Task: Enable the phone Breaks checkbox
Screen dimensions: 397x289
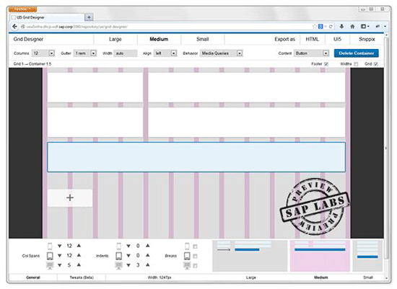Action: coord(195,246)
